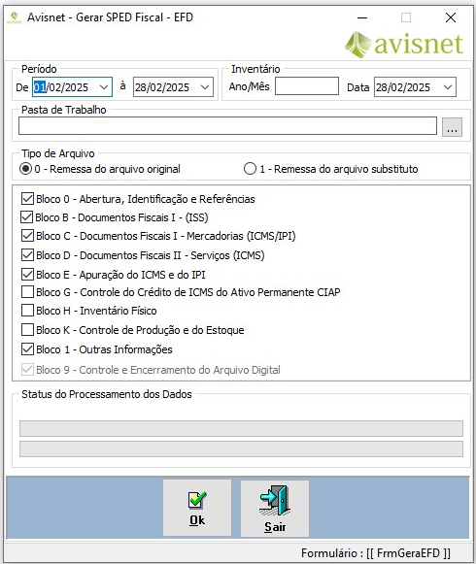The image size is (476, 564).
Task: Select Remessa do arquivo substituto radio
Action: click(250, 169)
